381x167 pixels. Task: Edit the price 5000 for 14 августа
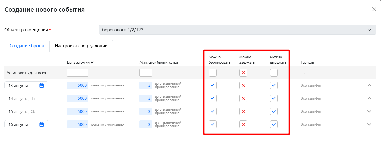coord(78,98)
